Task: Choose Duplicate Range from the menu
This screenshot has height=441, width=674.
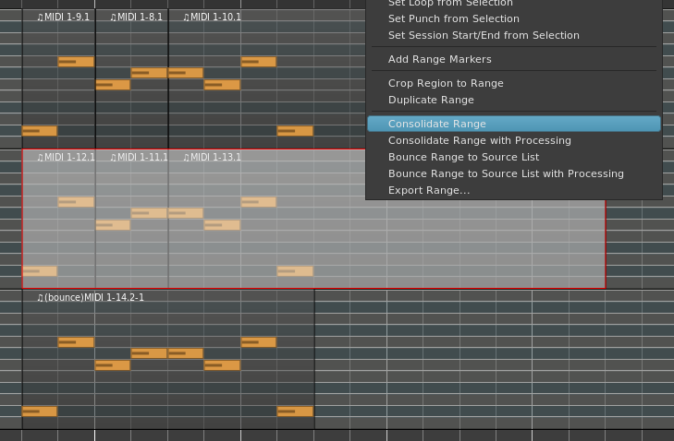Action: click(x=431, y=100)
